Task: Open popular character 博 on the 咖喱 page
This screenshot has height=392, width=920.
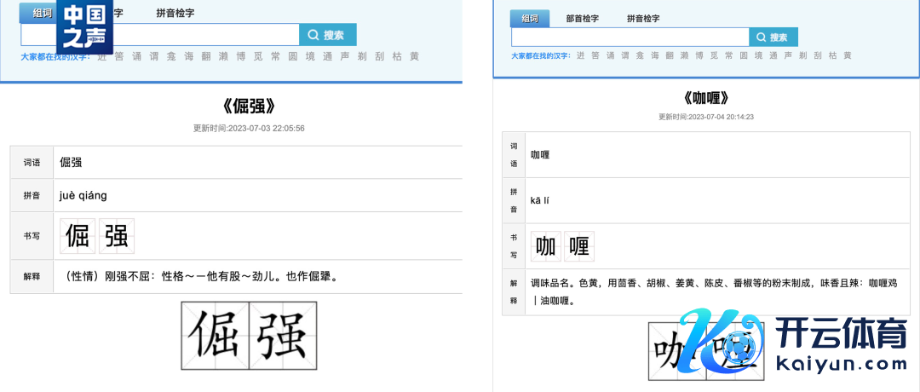Action: [699, 55]
